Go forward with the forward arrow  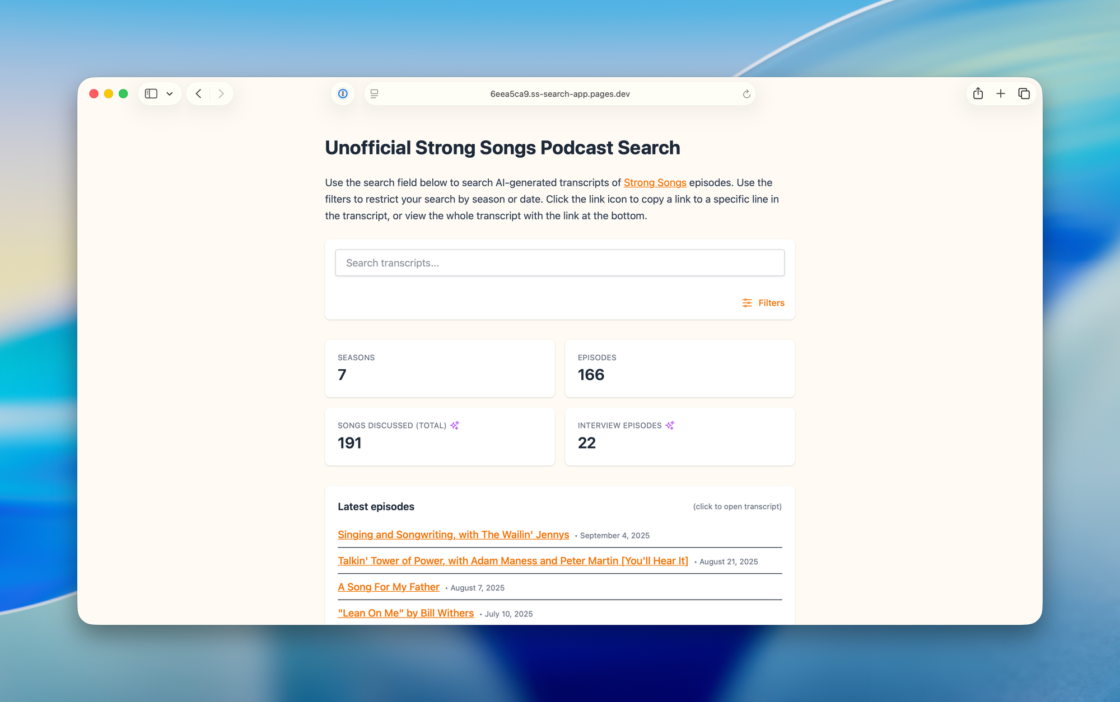221,94
